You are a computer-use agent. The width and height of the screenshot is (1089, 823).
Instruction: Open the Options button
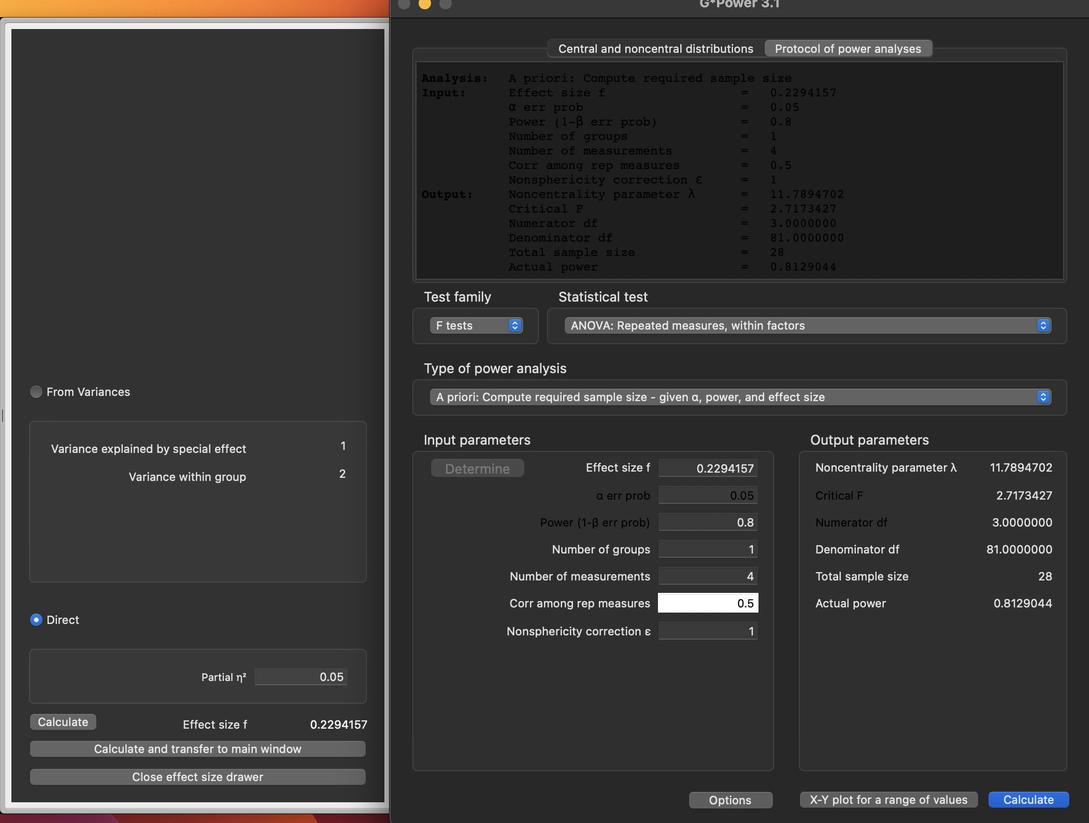click(730, 800)
